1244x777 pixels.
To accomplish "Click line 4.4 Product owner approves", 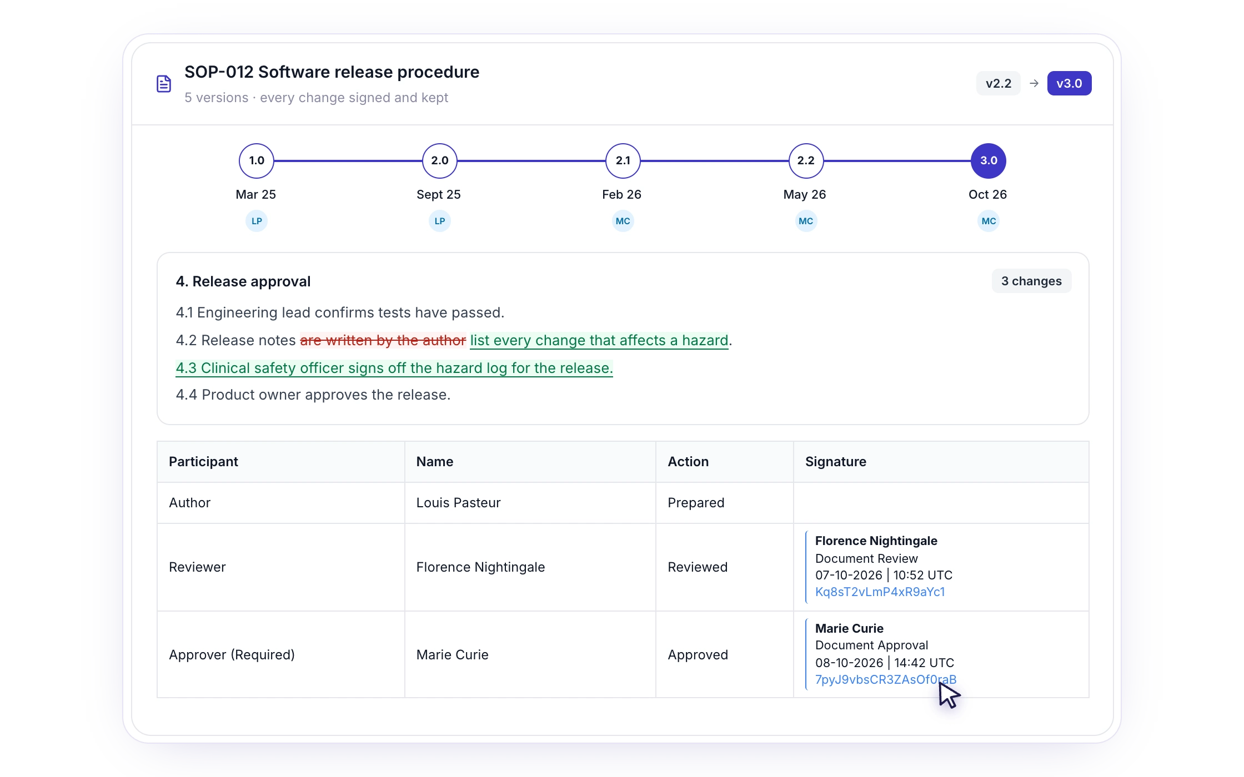I will (313, 395).
